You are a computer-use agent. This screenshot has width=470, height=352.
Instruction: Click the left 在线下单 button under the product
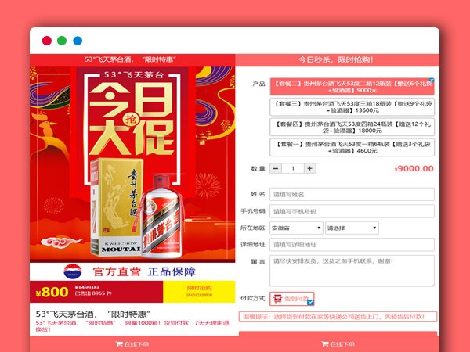(x=132, y=343)
